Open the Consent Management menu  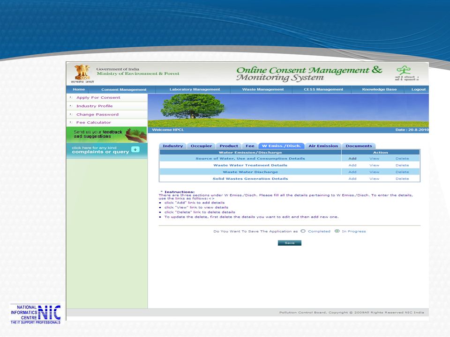124,90
